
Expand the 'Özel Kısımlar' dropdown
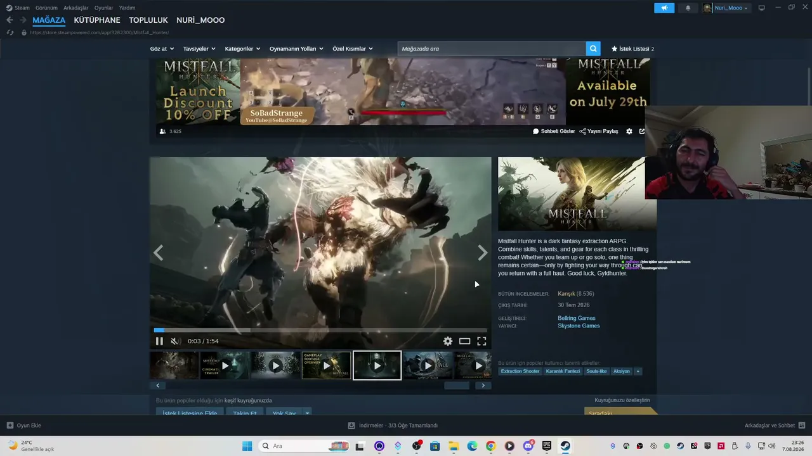click(x=353, y=49)
